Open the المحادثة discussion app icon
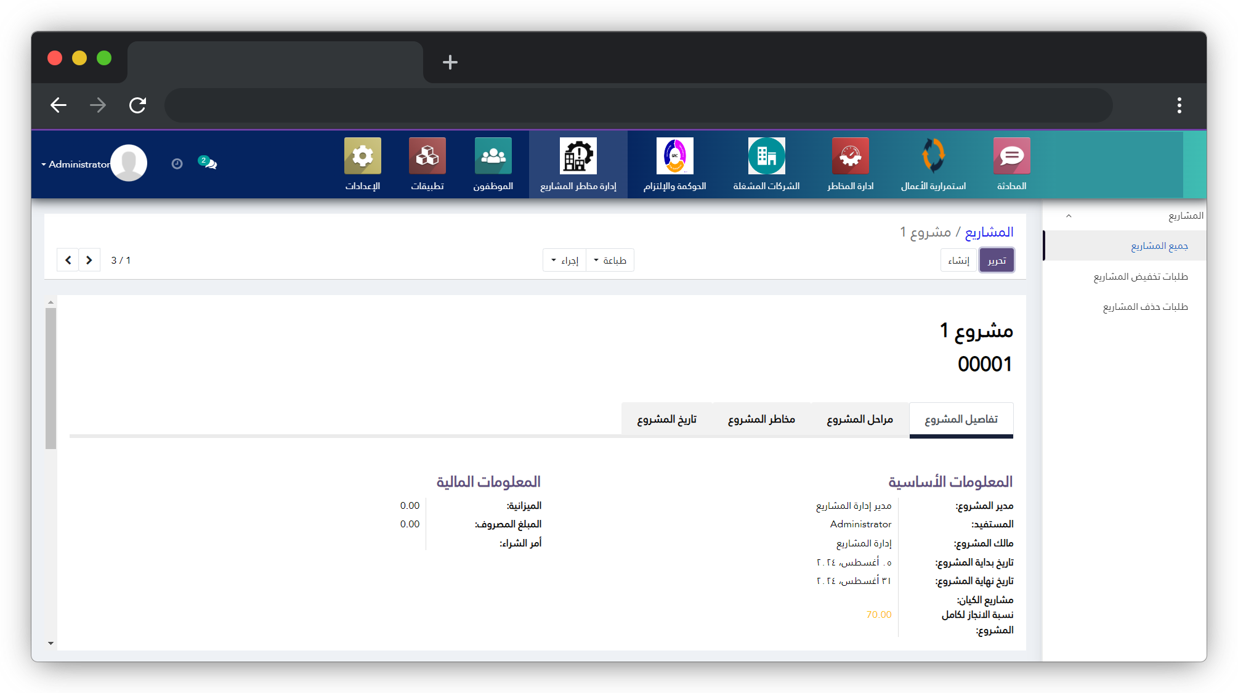 point(1011,156)
